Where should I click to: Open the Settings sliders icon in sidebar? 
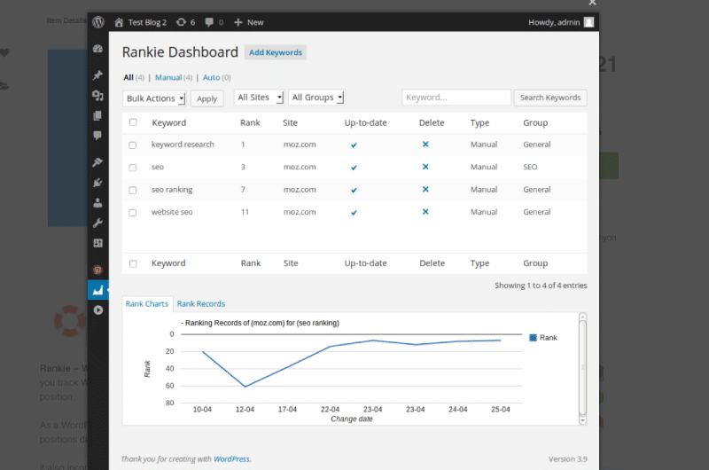tap(97, 243)
